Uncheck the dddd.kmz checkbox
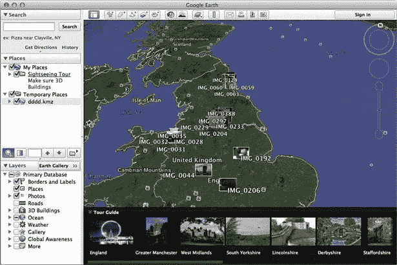397x265 pixels. (17, 101)
